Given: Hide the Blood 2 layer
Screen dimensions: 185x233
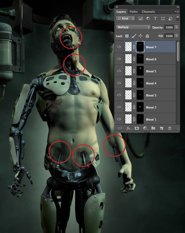Looking at the screenshot, I should pos(119,107).
